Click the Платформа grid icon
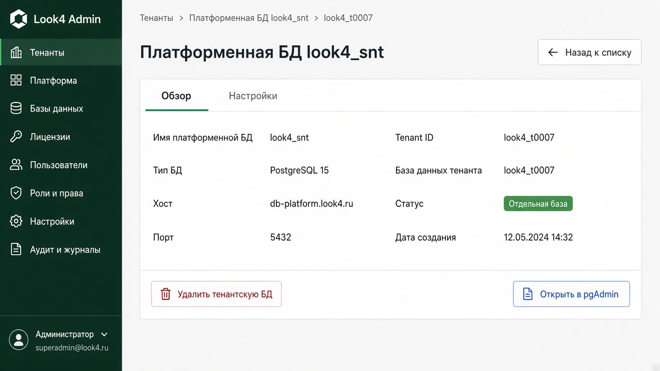 click(16, 80)
